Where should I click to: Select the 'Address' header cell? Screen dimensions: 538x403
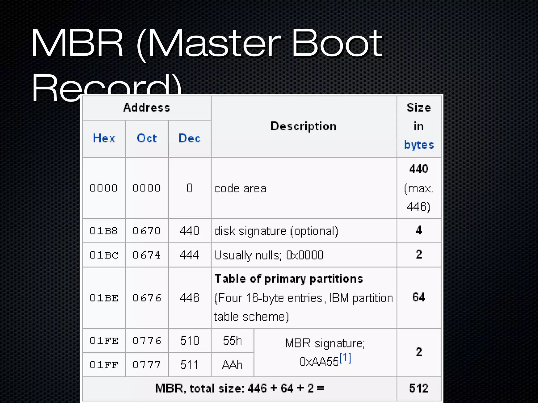147,108
